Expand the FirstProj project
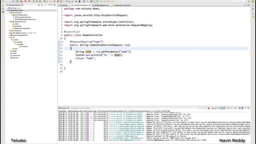The image size is (256, 144). [7, 8]
